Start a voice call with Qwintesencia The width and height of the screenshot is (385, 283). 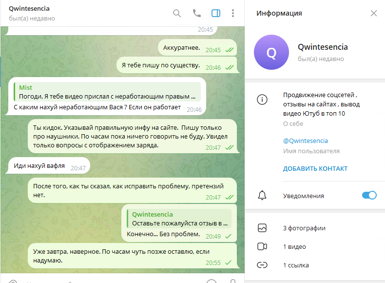coord(197,13)
